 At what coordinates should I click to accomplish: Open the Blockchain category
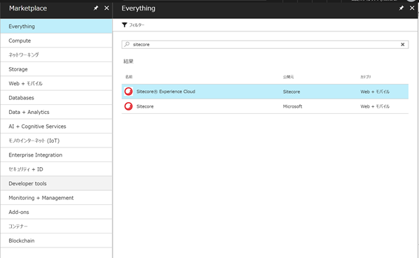[x=56, y=241]
